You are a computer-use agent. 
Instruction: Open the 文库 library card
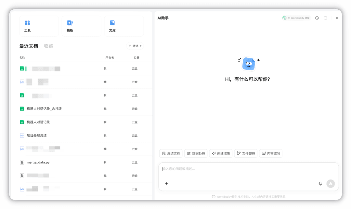tap(124, 26)
